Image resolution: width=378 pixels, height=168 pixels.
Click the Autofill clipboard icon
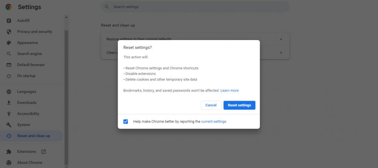9,21
